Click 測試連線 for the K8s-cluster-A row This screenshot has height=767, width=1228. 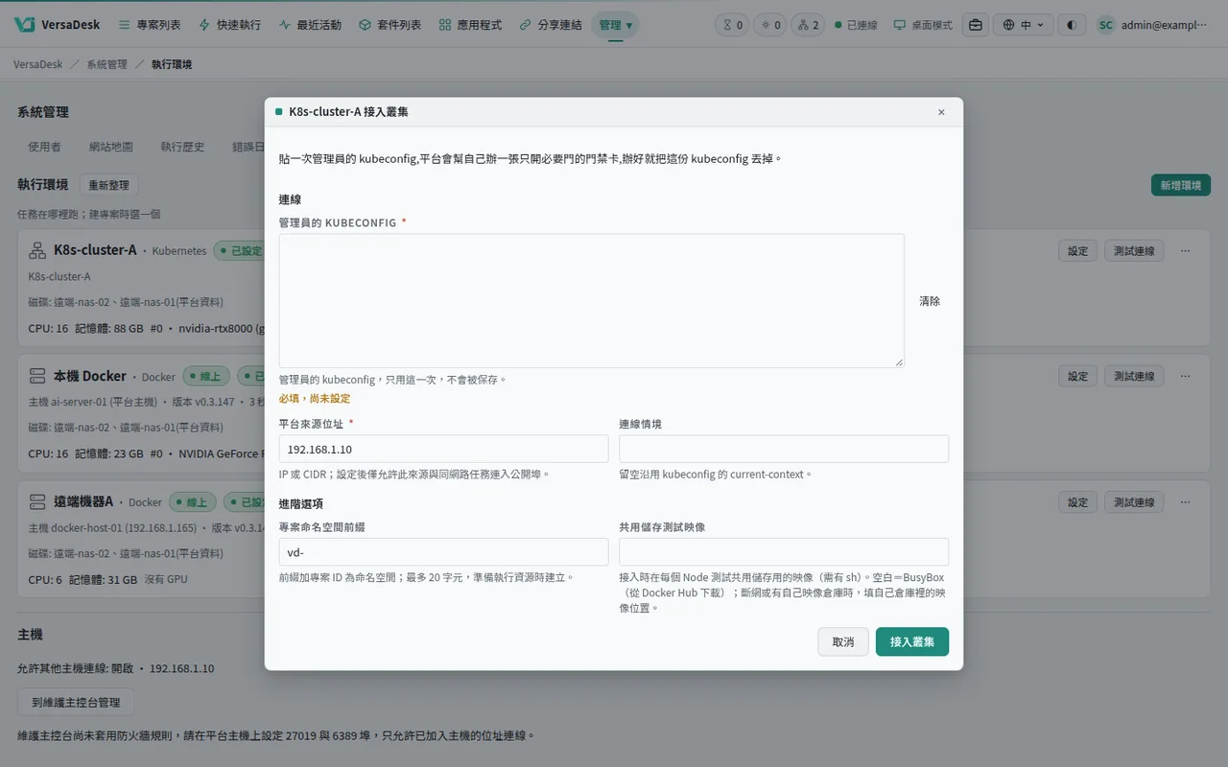[x=1134, y=251]
